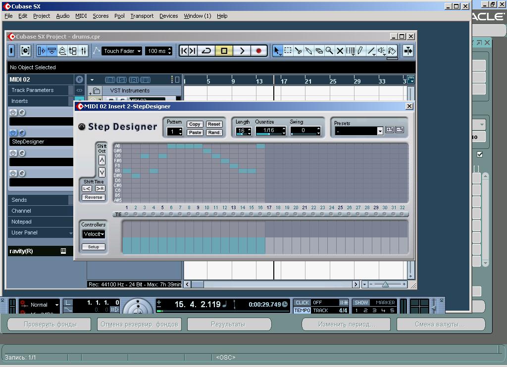Shift time left button
This screenshot has width=507, height=367.
(x=87, y=188)
